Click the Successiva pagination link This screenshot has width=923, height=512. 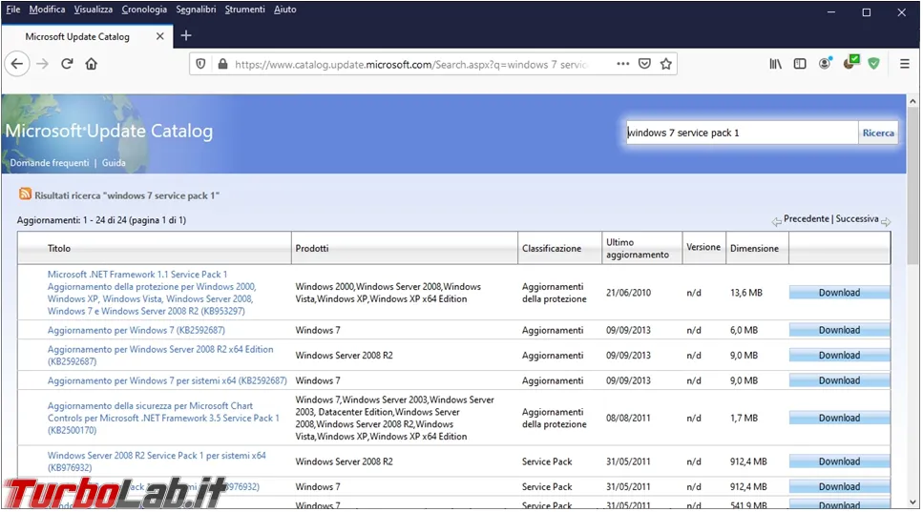pos(856,218)
